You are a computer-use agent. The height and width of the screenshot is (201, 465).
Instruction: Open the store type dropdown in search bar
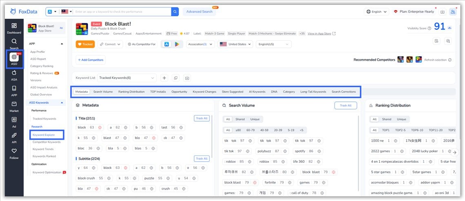point(52,11)
